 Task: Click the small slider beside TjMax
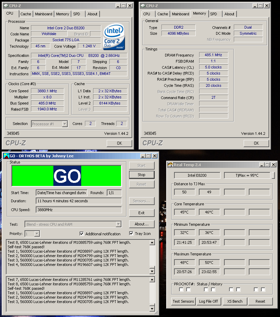coord(273,175)
